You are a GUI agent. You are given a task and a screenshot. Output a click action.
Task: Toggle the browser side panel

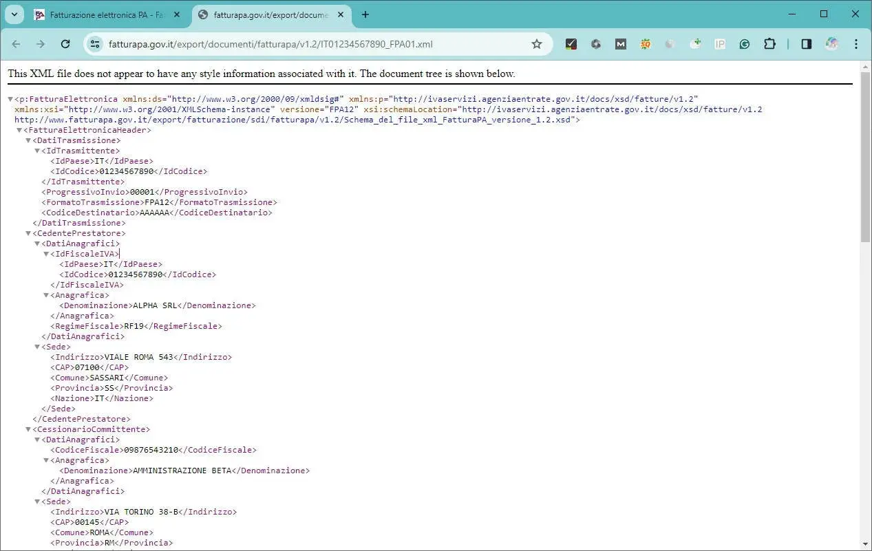click(x=806, y=44)
